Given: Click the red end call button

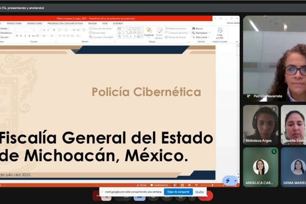Looking at the screenshot, I should 206,196.
